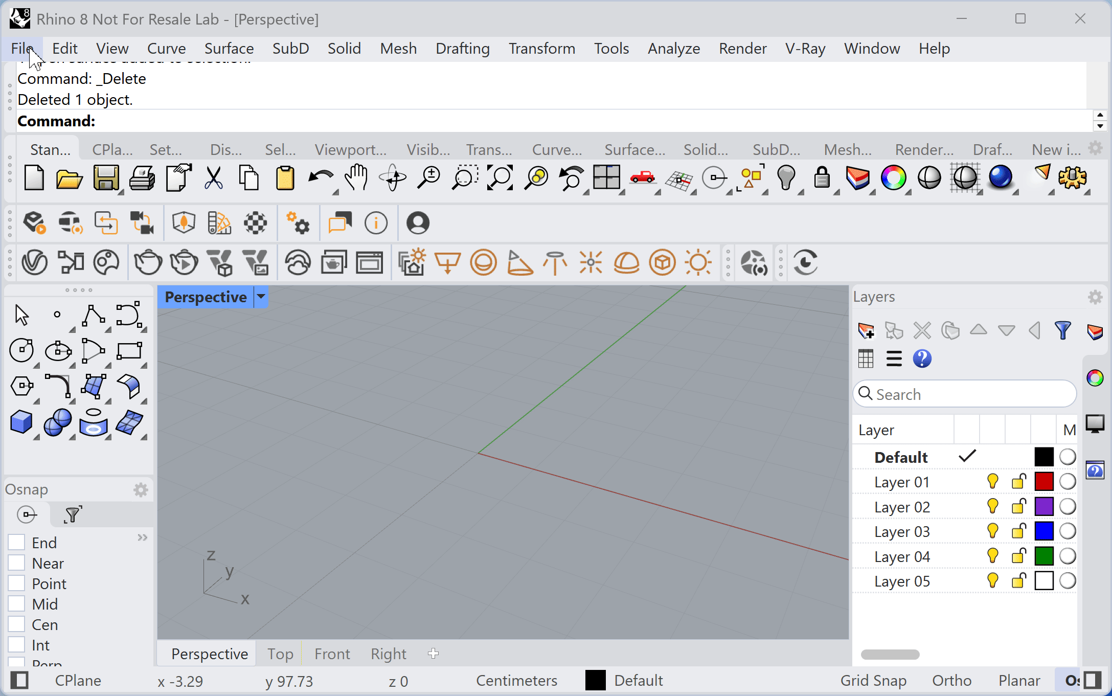Viewport: 1112px width, 696px height.
Task: Click the Lock padlock icon
Action: pos(822,178)
